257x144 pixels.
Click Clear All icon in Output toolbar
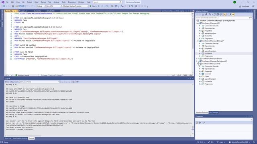[x=73, y=82]
